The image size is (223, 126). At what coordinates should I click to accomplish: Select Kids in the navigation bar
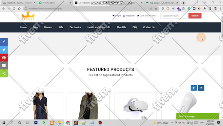(61, 27)
